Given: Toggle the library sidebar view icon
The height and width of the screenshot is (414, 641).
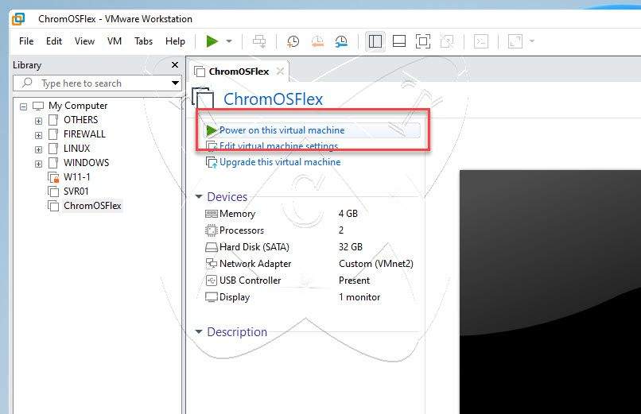Looking at the screenshot, I should click(375, 41).
